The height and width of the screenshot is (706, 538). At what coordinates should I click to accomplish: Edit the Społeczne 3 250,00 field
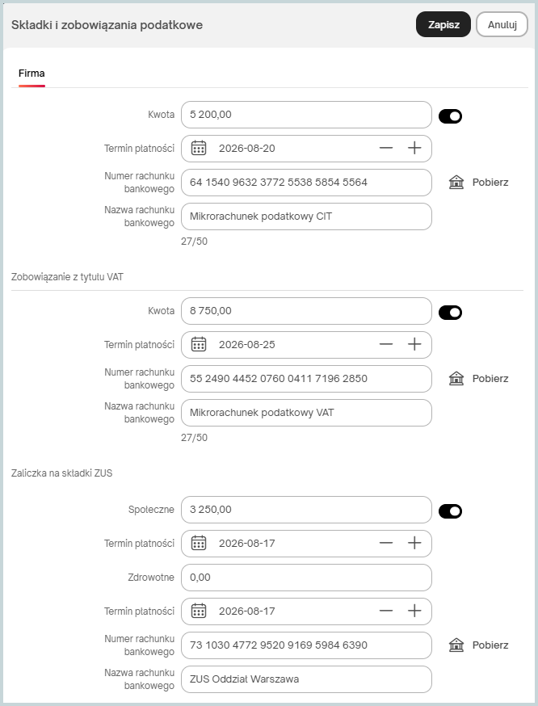point(306,510)
